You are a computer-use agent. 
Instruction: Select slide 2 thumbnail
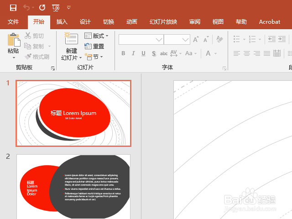click(x=73, y=187)
